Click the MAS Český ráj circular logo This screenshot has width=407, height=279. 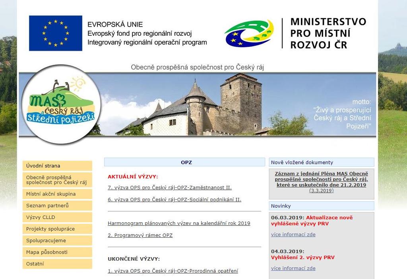pos(61,104)
